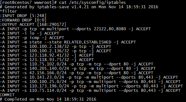Click the IP address 123.118.92.41/32
Screen dimensions: 186x102
(49, 55)
